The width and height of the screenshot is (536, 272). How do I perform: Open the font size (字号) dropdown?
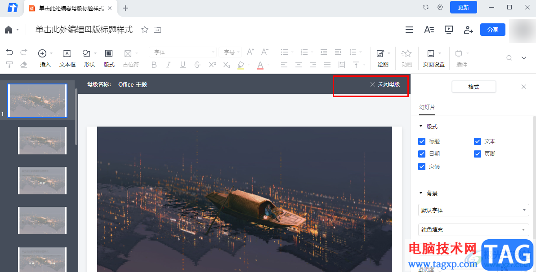(x=230, y=52)
